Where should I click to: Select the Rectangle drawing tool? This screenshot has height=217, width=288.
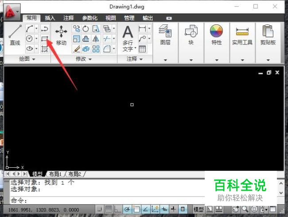pyautogui.click(x=45, y=39)
